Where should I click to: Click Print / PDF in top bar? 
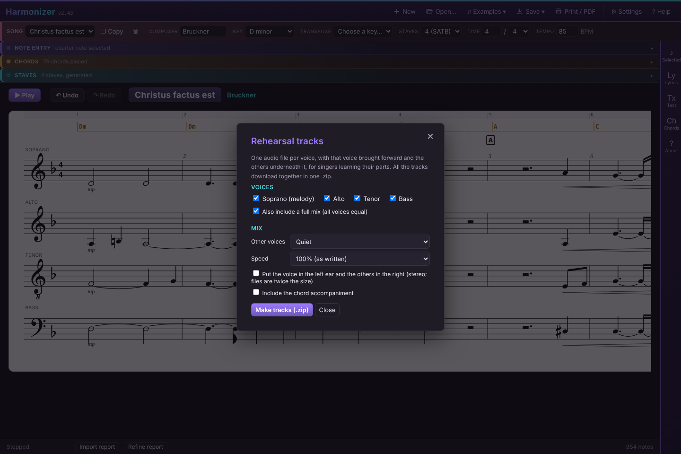(x=575, y=11)
